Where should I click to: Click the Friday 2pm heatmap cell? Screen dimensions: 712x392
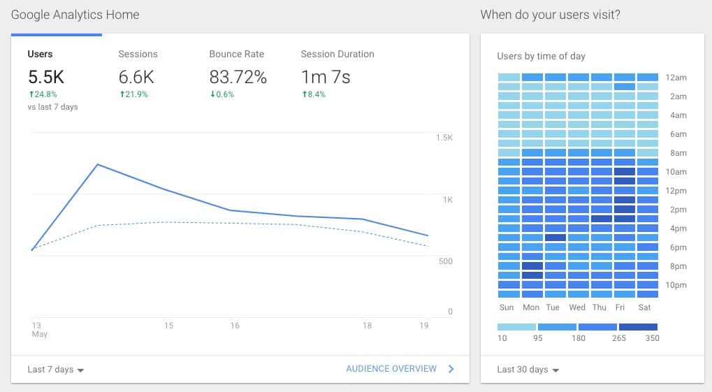pyautogui.click(x=625, y=210)
